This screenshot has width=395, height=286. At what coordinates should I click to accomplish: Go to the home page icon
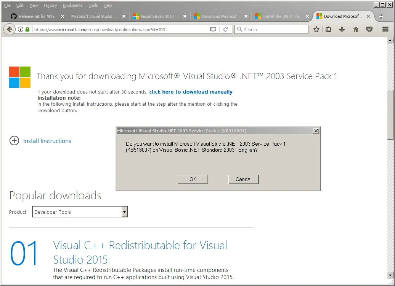355,29
